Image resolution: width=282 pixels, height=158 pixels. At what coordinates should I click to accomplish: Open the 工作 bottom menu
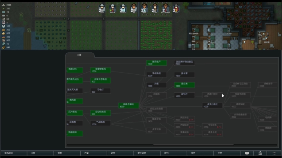coord(40,153)
